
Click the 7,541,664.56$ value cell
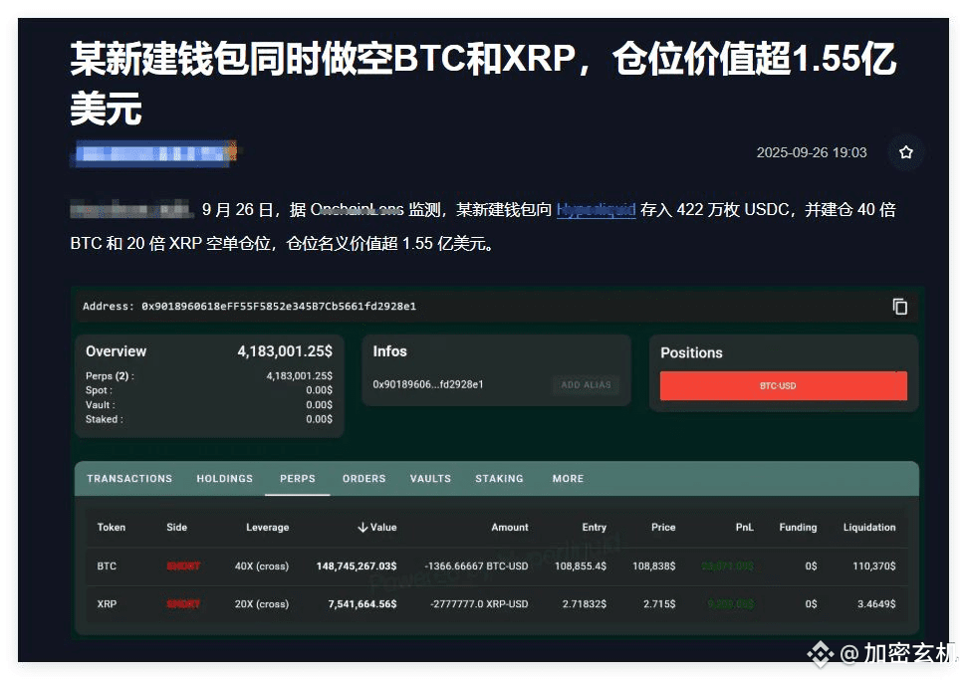coord(363,604)
